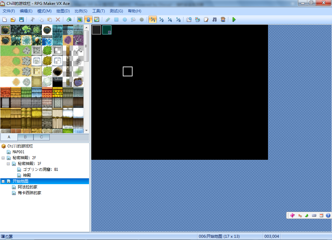Select the MAP001 map entry
Image resolution: width=332 pixels, height=240 pixels.
pyautogui.click(x=19, y=152)
